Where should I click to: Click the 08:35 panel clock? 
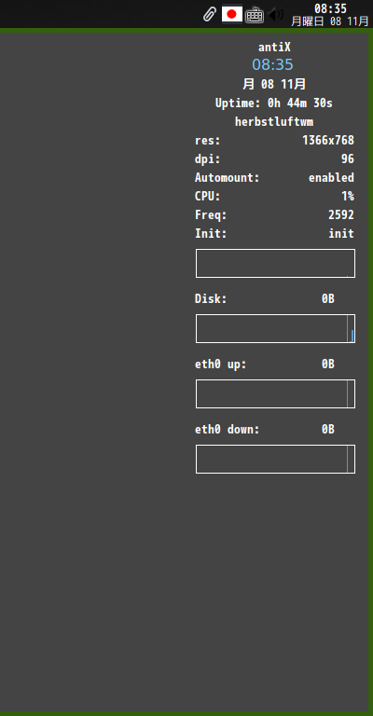330,8
